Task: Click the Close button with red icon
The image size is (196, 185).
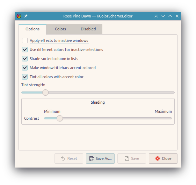Action: coord(163,158)
